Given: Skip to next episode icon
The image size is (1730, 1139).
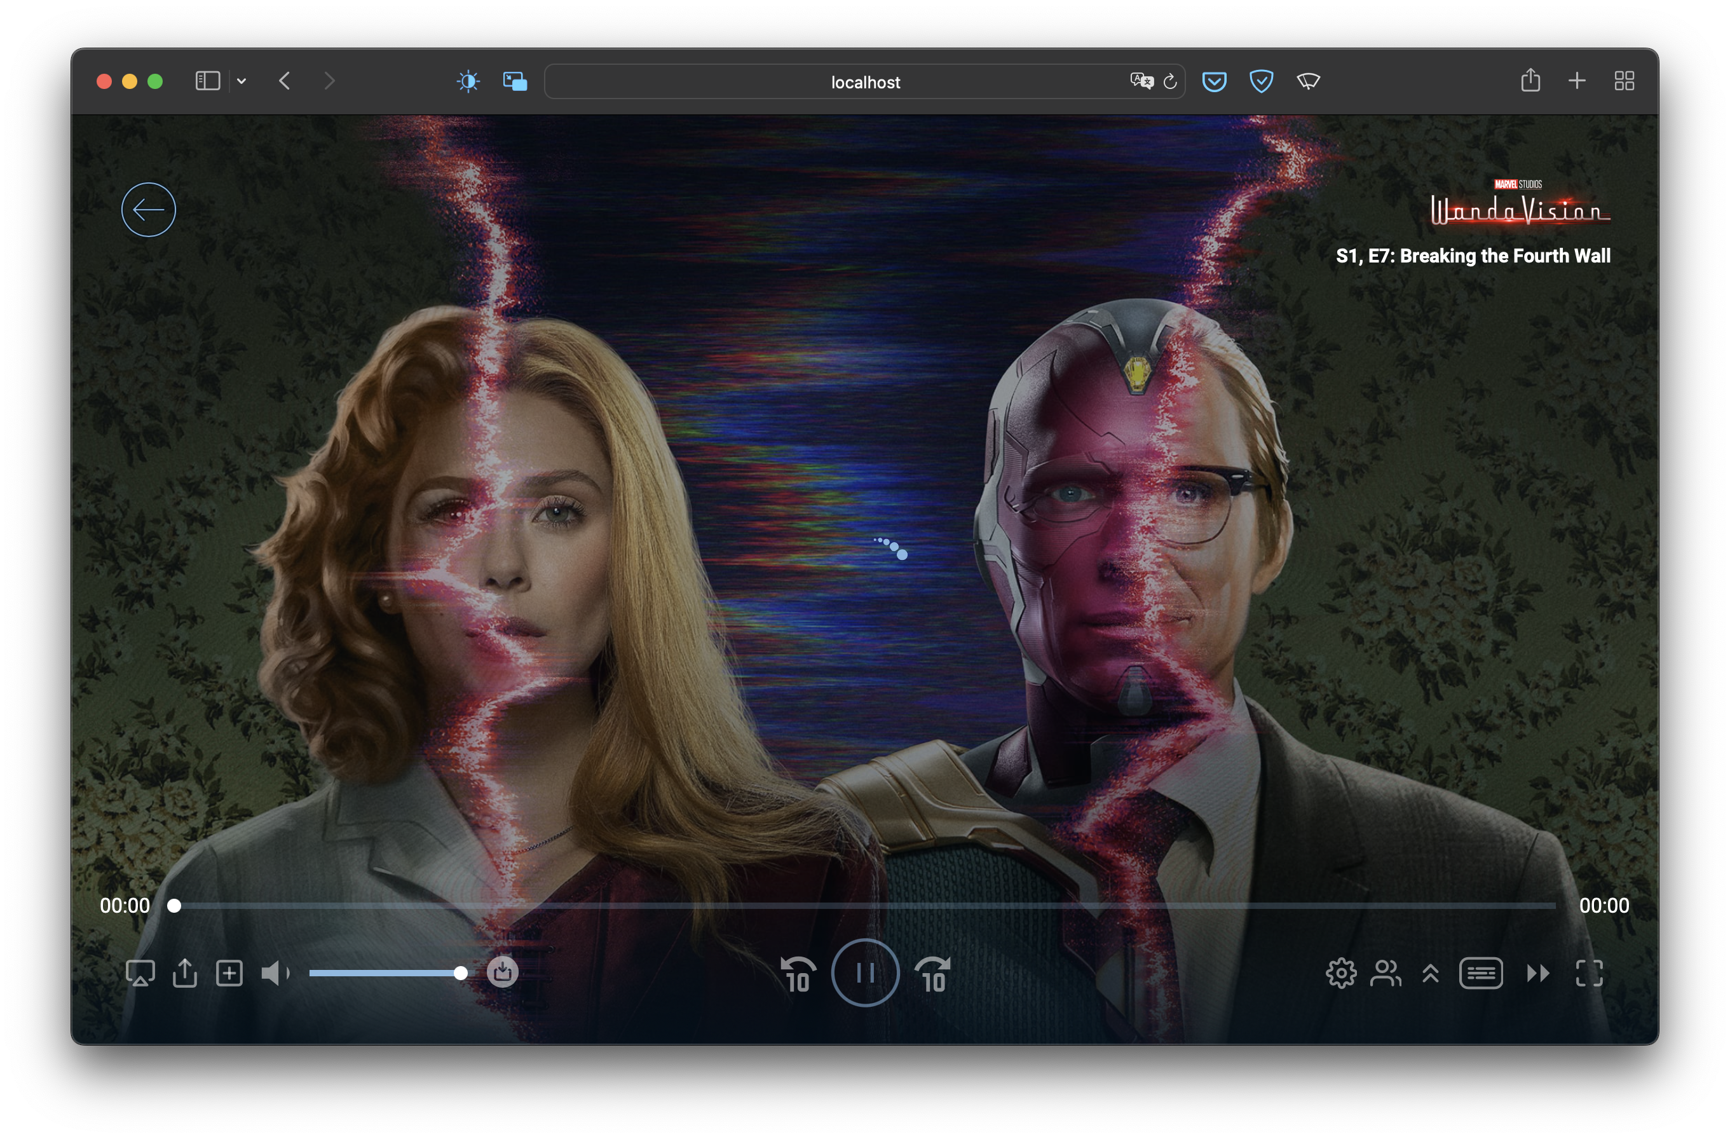Looking at the screenshot, I should (x=1537, y=972).
